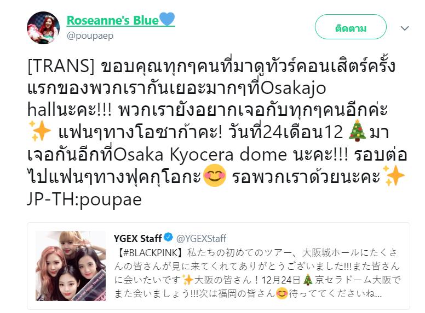Open the YGEX Staff account name
This screenshot has height=313, width=425.
coord(137,238)
